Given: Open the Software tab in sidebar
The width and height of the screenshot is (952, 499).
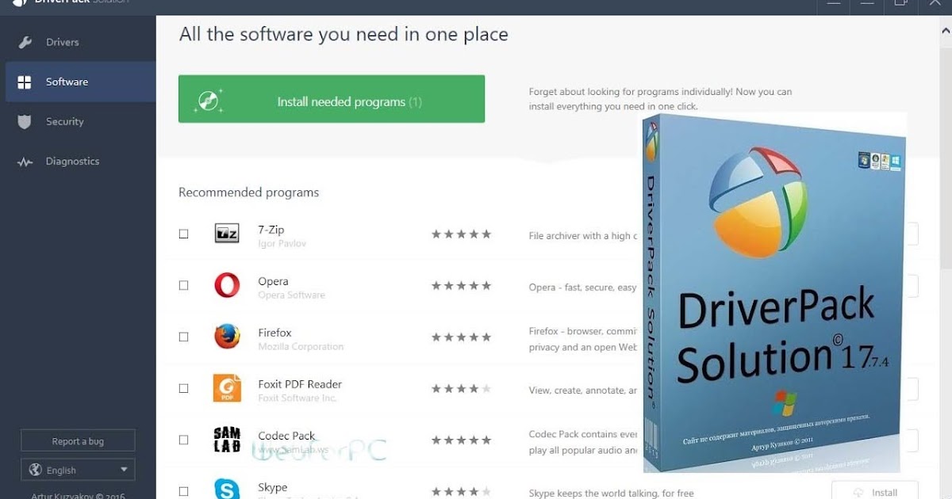Looking at the screenshot, I should 80,82.
